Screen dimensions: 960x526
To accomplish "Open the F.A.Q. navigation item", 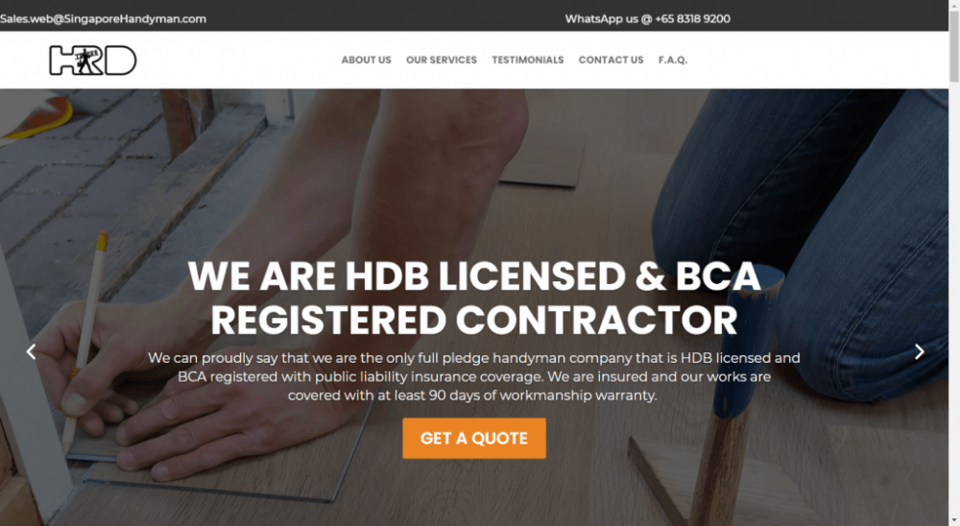I will click(673, 60).
